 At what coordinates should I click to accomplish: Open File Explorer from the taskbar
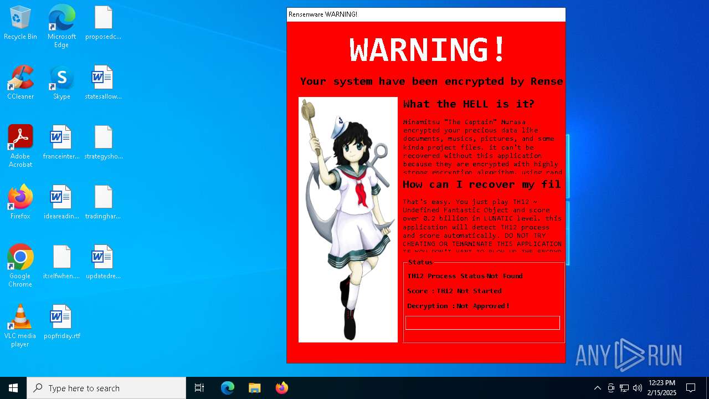[x=254, y=388]
